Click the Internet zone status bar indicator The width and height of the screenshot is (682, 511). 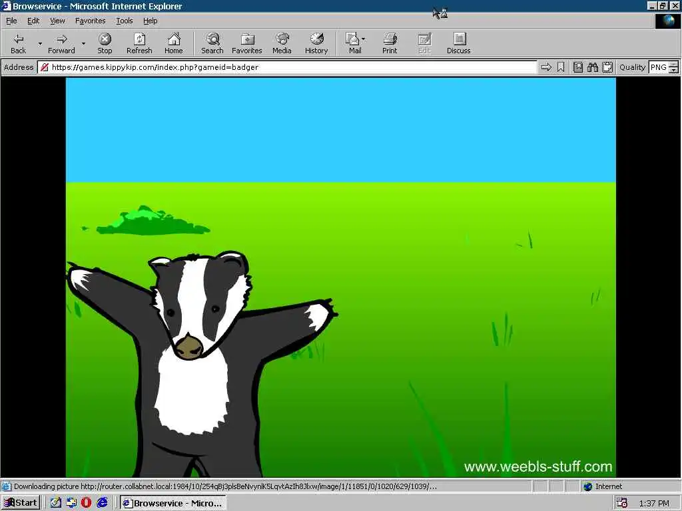pos(603,486)
